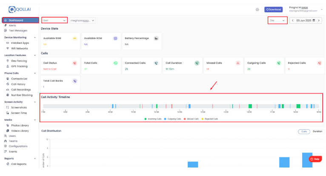
Task: Collapse the Screen Activity section
Action: [x=35, y=102]
